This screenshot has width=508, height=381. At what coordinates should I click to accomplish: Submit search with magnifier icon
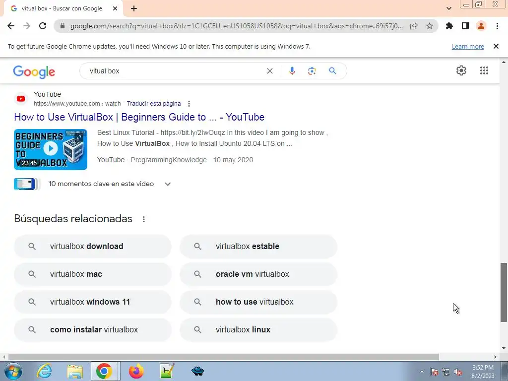pos(333,71)
